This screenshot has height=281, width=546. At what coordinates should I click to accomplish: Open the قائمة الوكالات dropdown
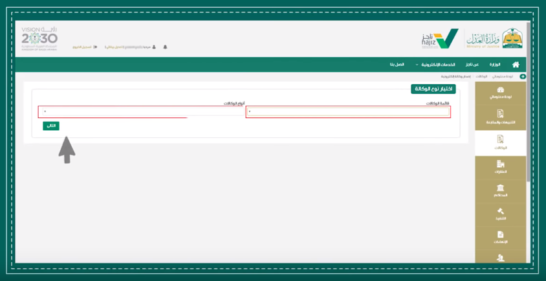[x=348, y=112]
